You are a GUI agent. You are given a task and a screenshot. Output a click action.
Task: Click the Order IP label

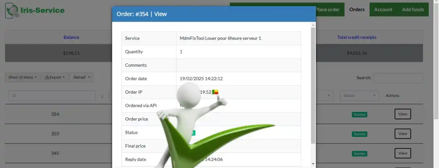[x=134, y=92]
